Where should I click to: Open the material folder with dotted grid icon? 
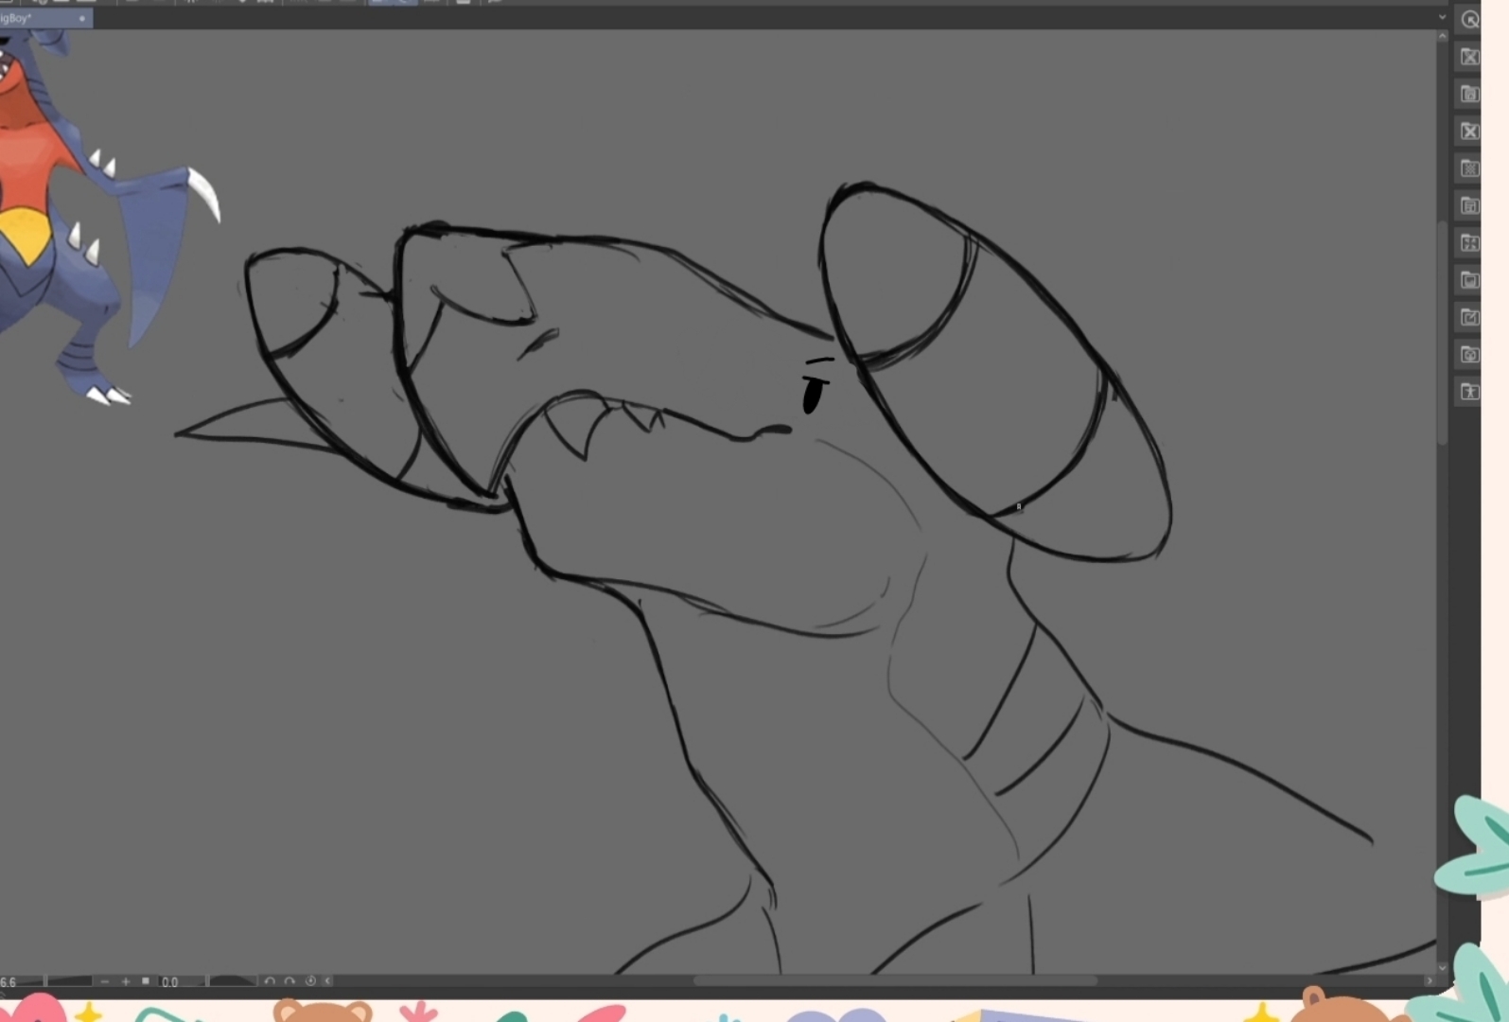(1469, 168)
